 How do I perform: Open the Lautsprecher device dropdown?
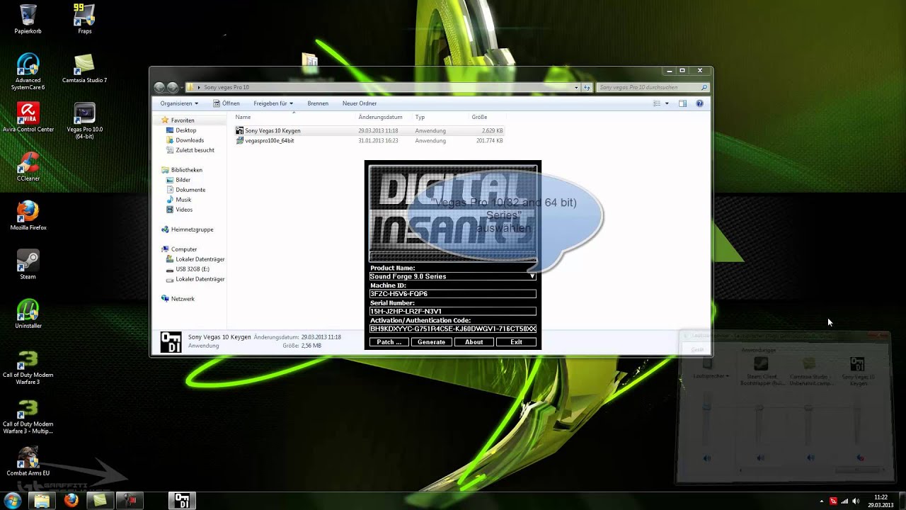pos(711,376)
